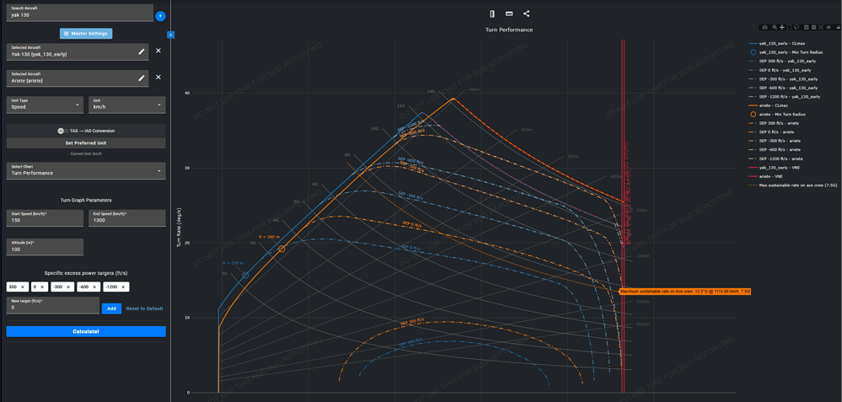
Task: Click the Set Preferred Unit button
Action: point(86,142)
